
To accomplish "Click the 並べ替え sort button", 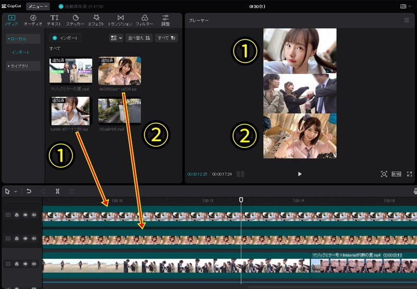I will [139, 38].
